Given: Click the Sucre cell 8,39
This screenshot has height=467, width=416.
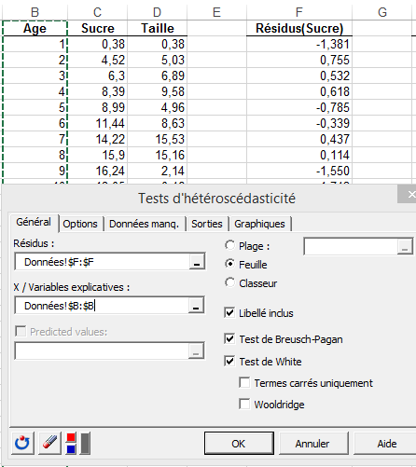Looking at the screenshot, I should [x=98, y=91].
